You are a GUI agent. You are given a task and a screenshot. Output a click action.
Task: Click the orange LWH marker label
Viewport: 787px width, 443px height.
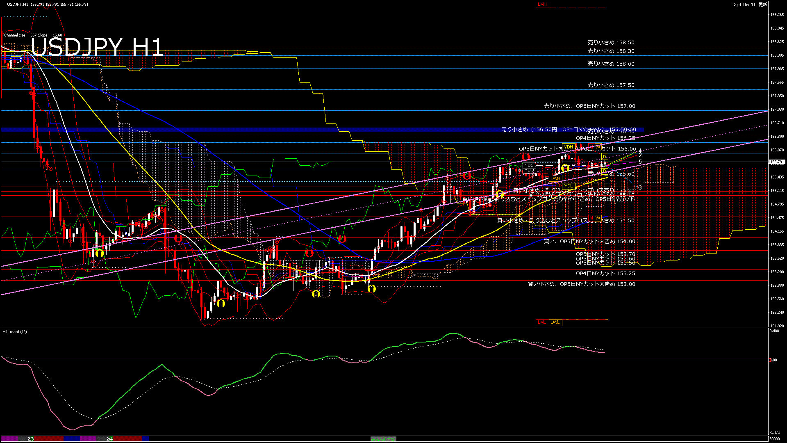555,178
